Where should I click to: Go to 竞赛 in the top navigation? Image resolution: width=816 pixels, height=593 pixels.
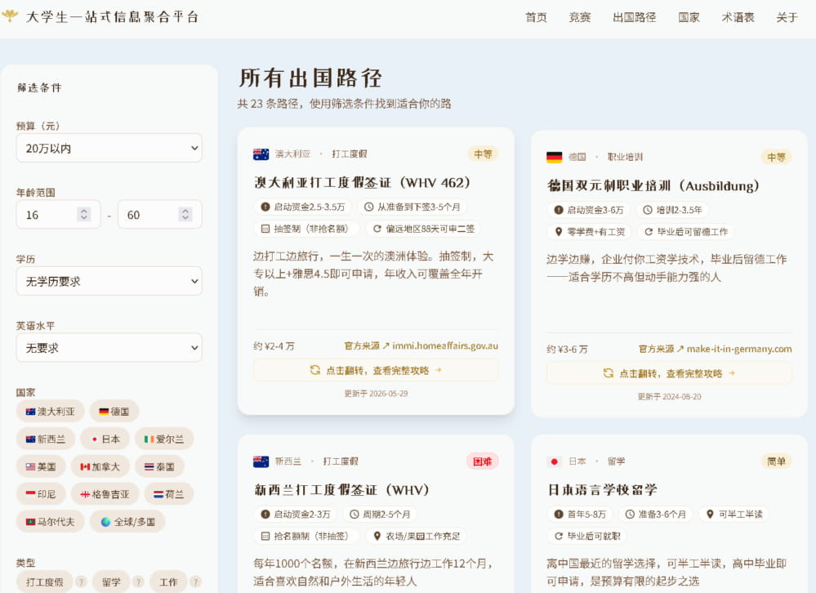[x=580, y=17]
